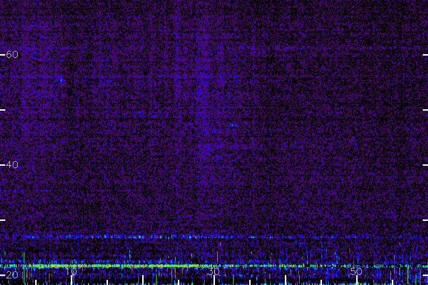
Task: Select the "30" label on the horizontal axis
Action: (x=214, y=271)
